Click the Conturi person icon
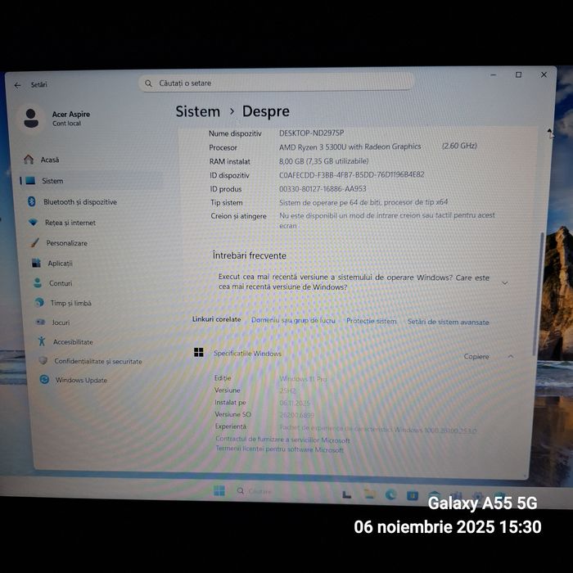 click(x=38, y=283)
